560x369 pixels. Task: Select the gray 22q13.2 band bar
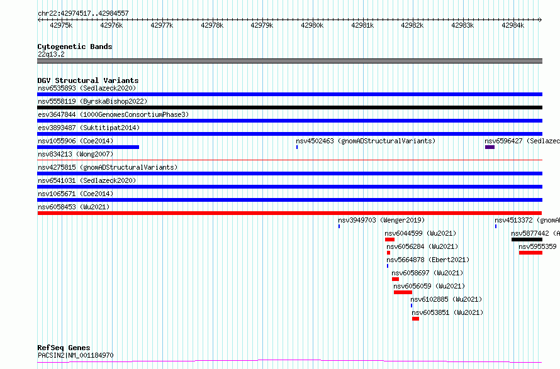[289, 61]
